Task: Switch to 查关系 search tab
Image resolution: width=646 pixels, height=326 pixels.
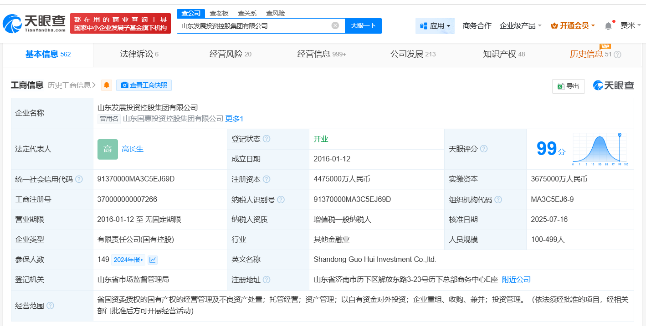Action: tap(247, 13)
